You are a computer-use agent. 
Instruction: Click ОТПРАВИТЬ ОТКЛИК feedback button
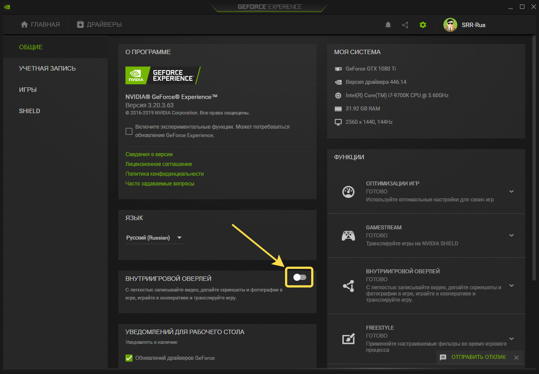click(478, 357)
